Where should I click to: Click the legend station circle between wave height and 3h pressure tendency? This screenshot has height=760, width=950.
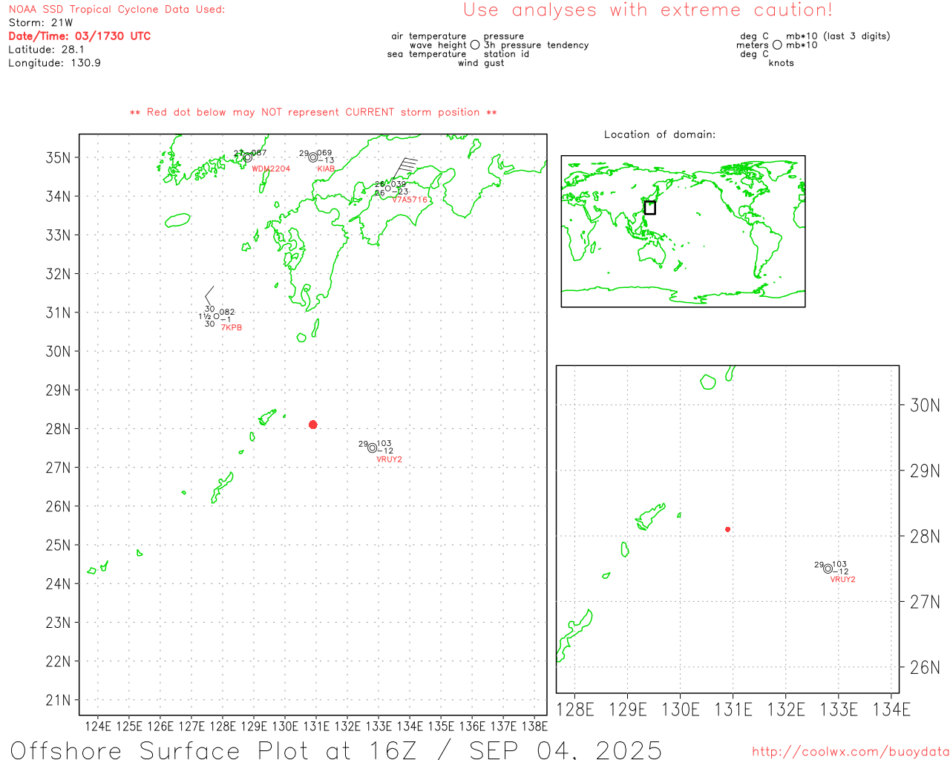pyautogui.click(x=475, y=45)
